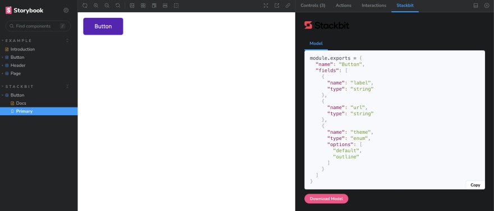Click the Storybook logo
Viewport: 494px width, 211px height.
24,11
